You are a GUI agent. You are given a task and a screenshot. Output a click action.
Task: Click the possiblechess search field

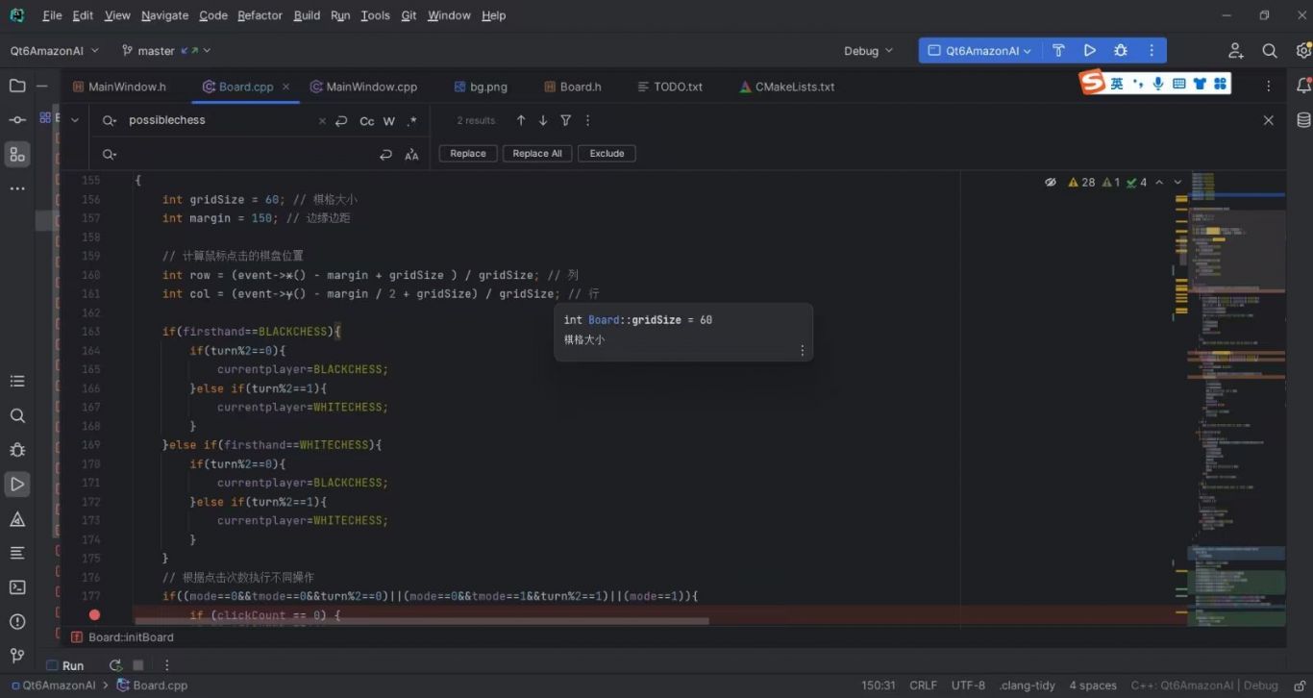coord(219,121)
